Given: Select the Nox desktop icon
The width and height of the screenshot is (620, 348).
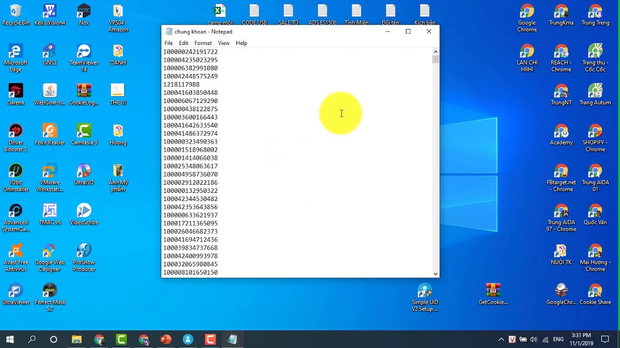Looking at the screenshot, I should pos(84,14).
